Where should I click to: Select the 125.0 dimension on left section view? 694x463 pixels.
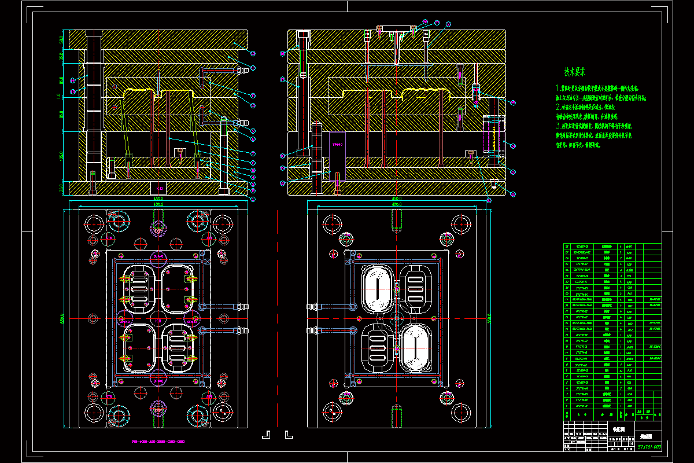click(x=61, y=157)
